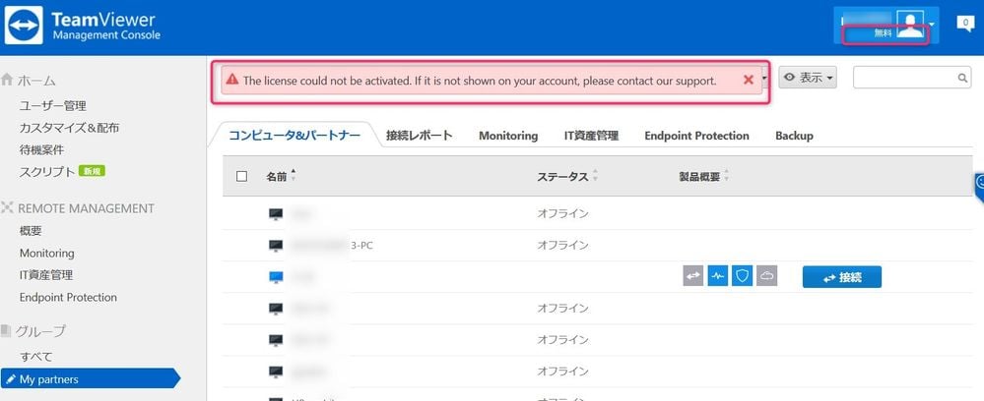Viewport: 984px width, 401px height.
Task: Click the home icon beside ホーム
Action: pyautogui.click(x=8, y=80)
